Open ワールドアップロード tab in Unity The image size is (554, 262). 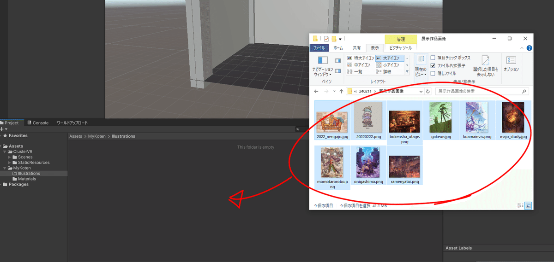coord(72,123)
